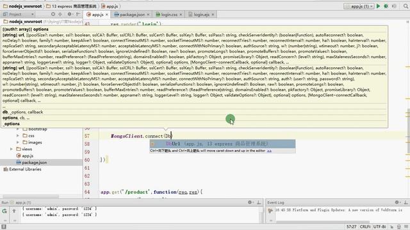Start debugging with the green bug icon
The width and height of the screenshot is (410, 230).
[x=386, y=6]
